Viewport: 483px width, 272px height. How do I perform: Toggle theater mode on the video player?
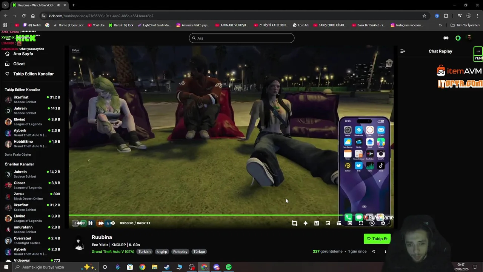click(x=350, y=223)
